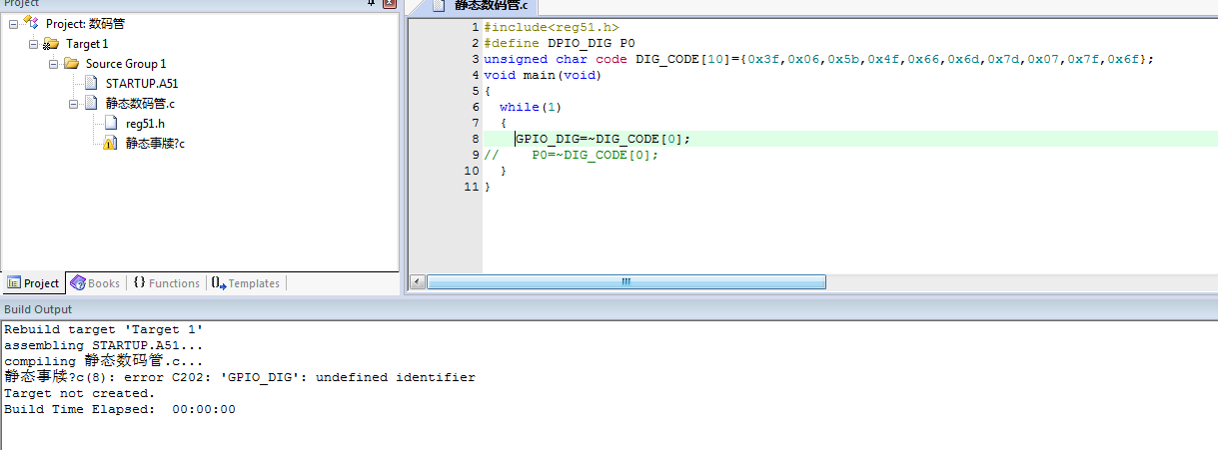The image size is (1218, 450).
Task: Select 静态数码管.c label in project tree
Action: tap(140, 104)
